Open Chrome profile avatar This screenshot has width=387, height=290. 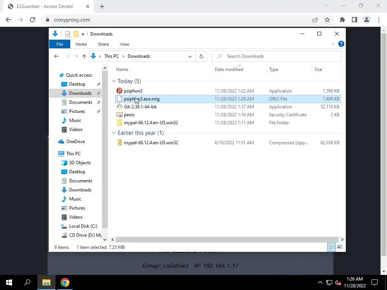tap(367, 20)
